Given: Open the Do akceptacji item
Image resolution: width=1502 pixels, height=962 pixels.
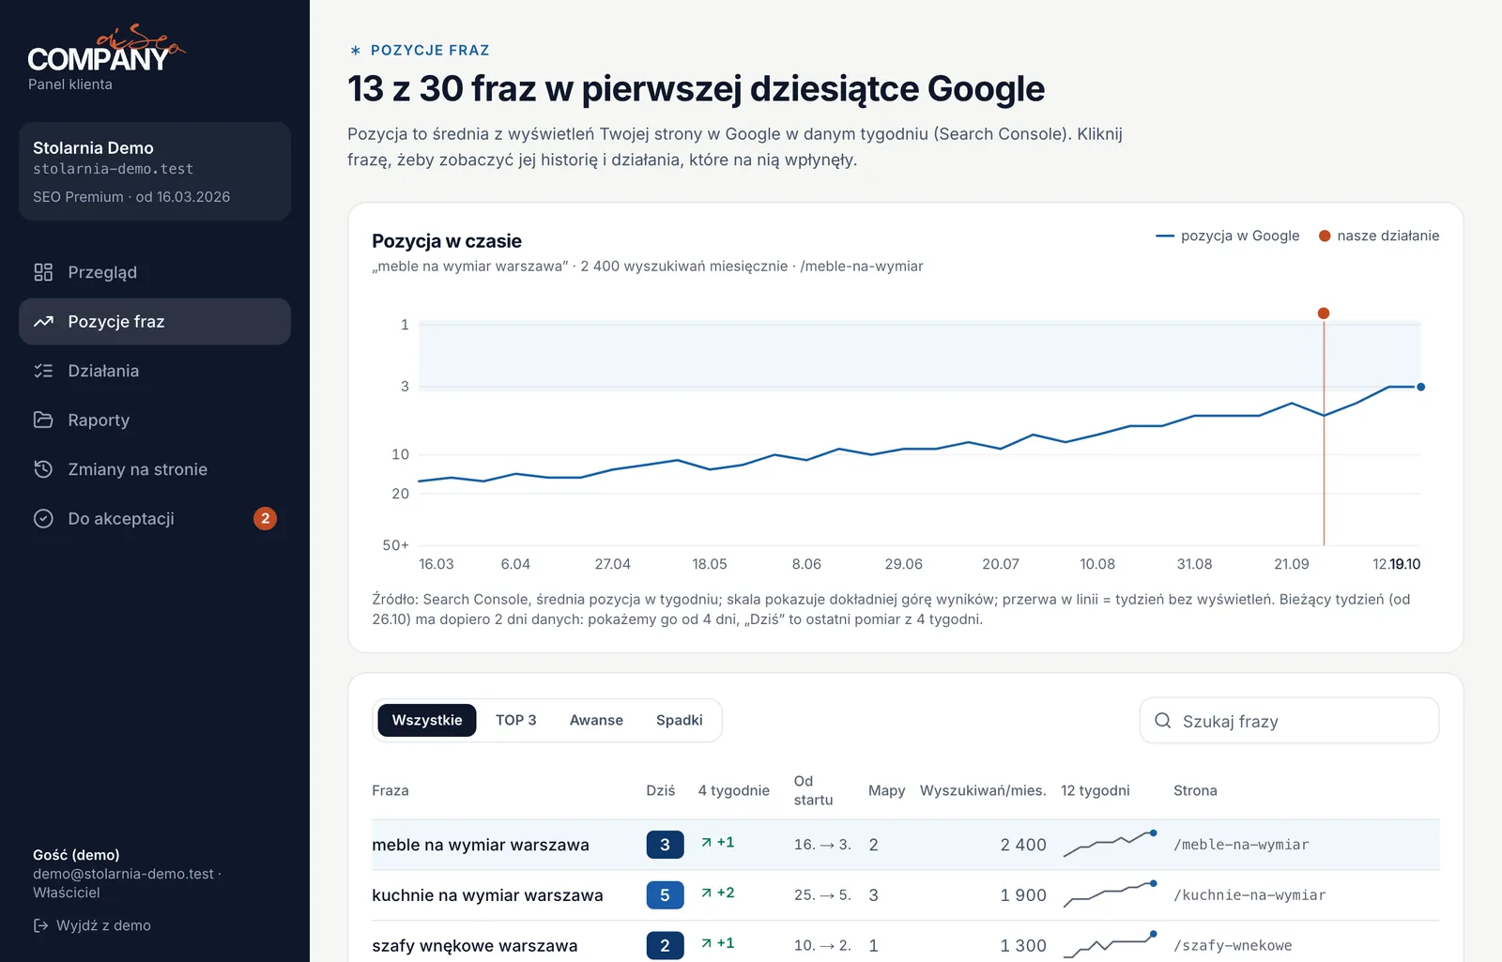Looking at the screenshot, I should pos(155,518).
